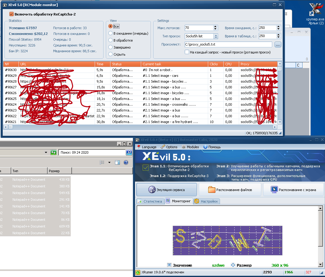325x277 pixels.
Task: Open the explorer help question mark icon
Action: 126,162
